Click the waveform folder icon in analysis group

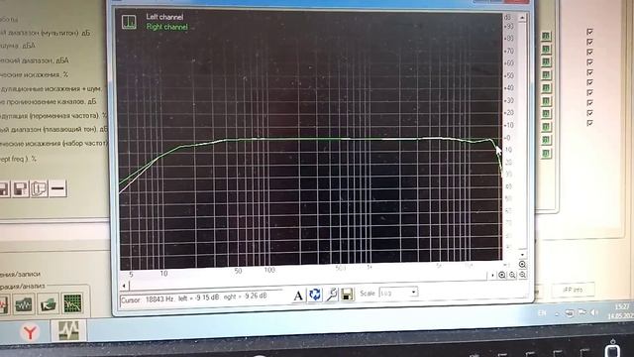pyautogui.click(x=24, y=304)
